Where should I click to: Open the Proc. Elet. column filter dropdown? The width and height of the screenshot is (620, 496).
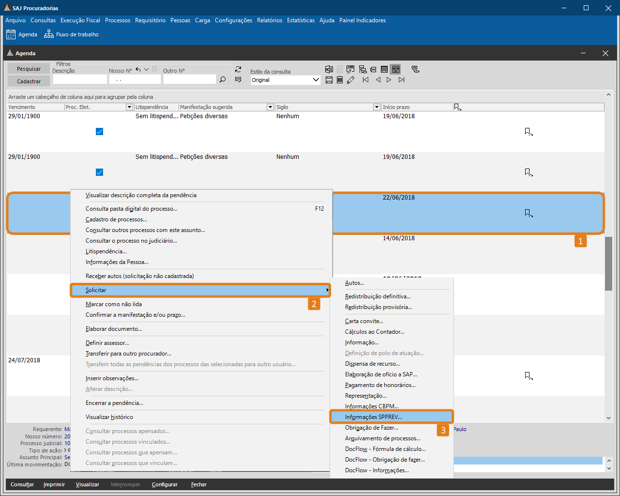pos(129,107)
